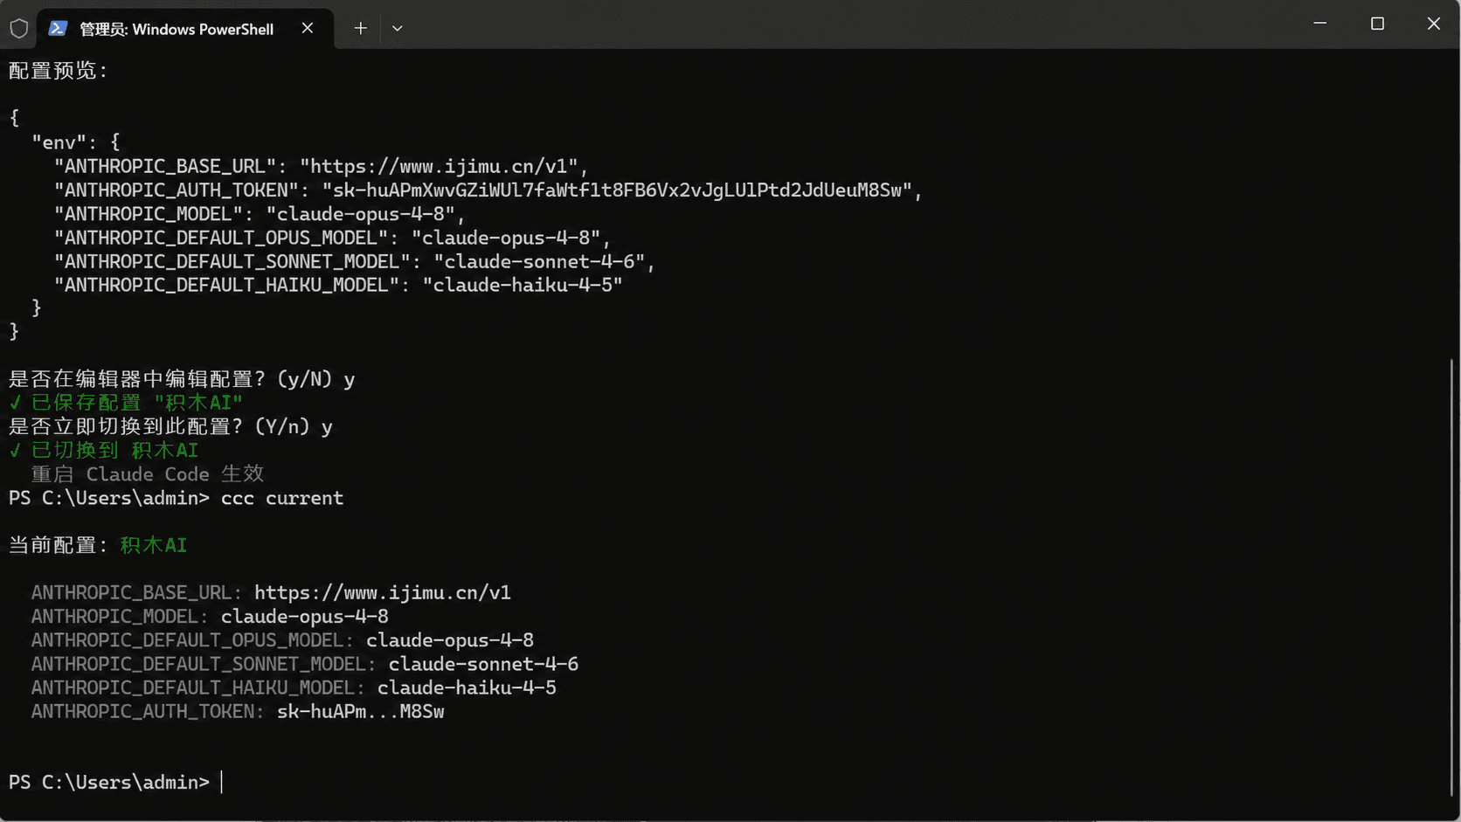This screenshot has height=822, width=1461.
Task: Close the Windows PowerShell tab
Action: (308, 28)
